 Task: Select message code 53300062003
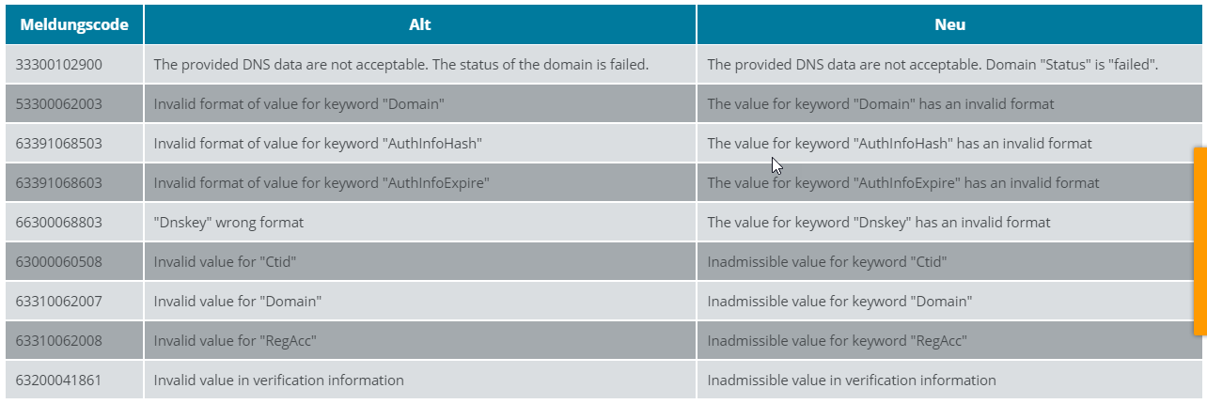click(59, 104)
